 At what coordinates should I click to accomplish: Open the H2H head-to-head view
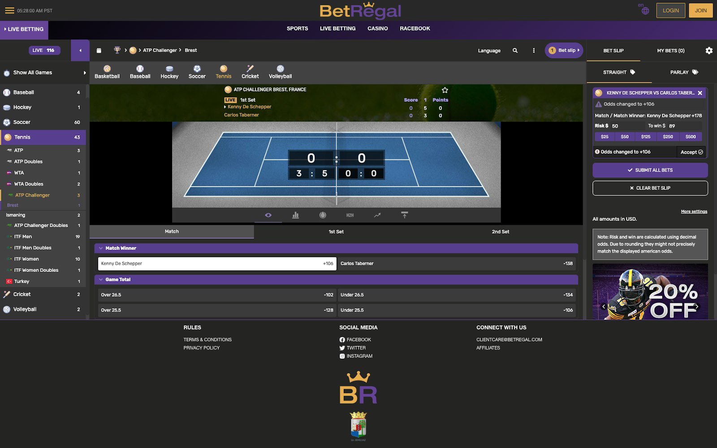point(350,215)
